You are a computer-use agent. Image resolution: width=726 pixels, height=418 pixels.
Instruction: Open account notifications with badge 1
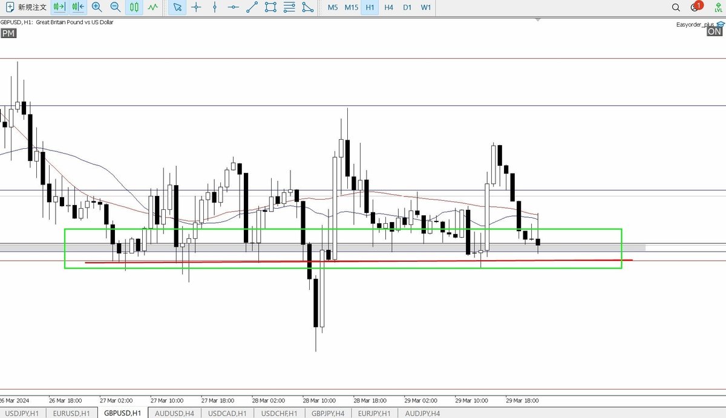[696, 7]
